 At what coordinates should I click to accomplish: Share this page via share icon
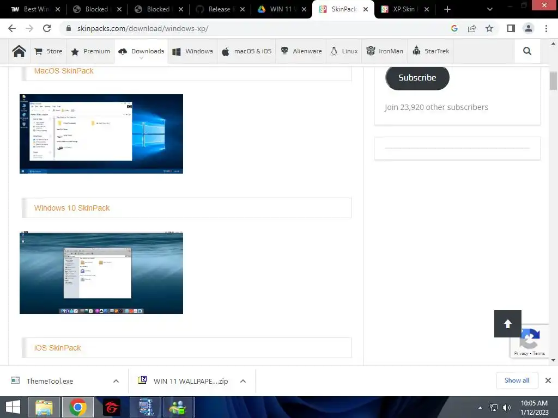[472, 28]
